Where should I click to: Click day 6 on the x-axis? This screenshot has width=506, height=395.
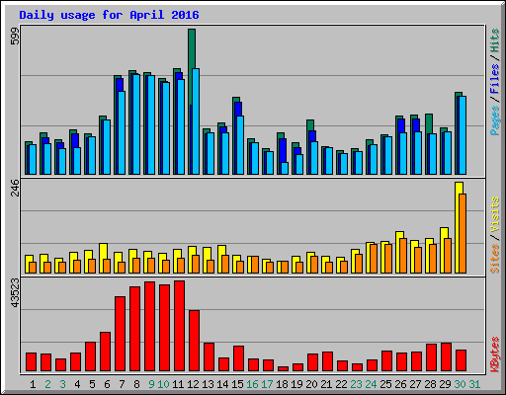coord(107,384)
